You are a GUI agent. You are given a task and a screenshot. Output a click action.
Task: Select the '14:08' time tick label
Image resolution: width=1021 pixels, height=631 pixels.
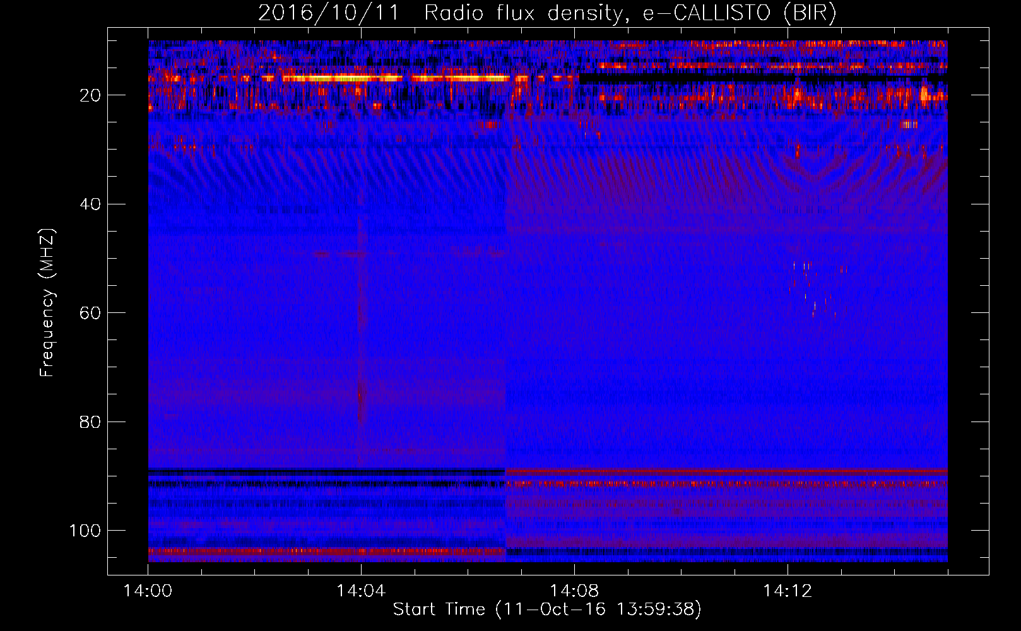[574, 591]
